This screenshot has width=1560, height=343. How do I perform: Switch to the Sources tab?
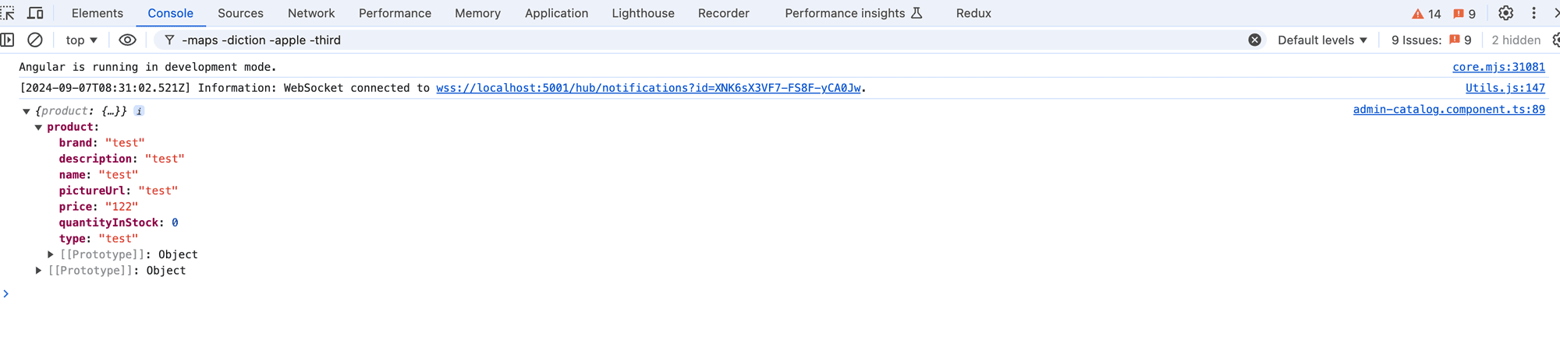tap(240, 13)
